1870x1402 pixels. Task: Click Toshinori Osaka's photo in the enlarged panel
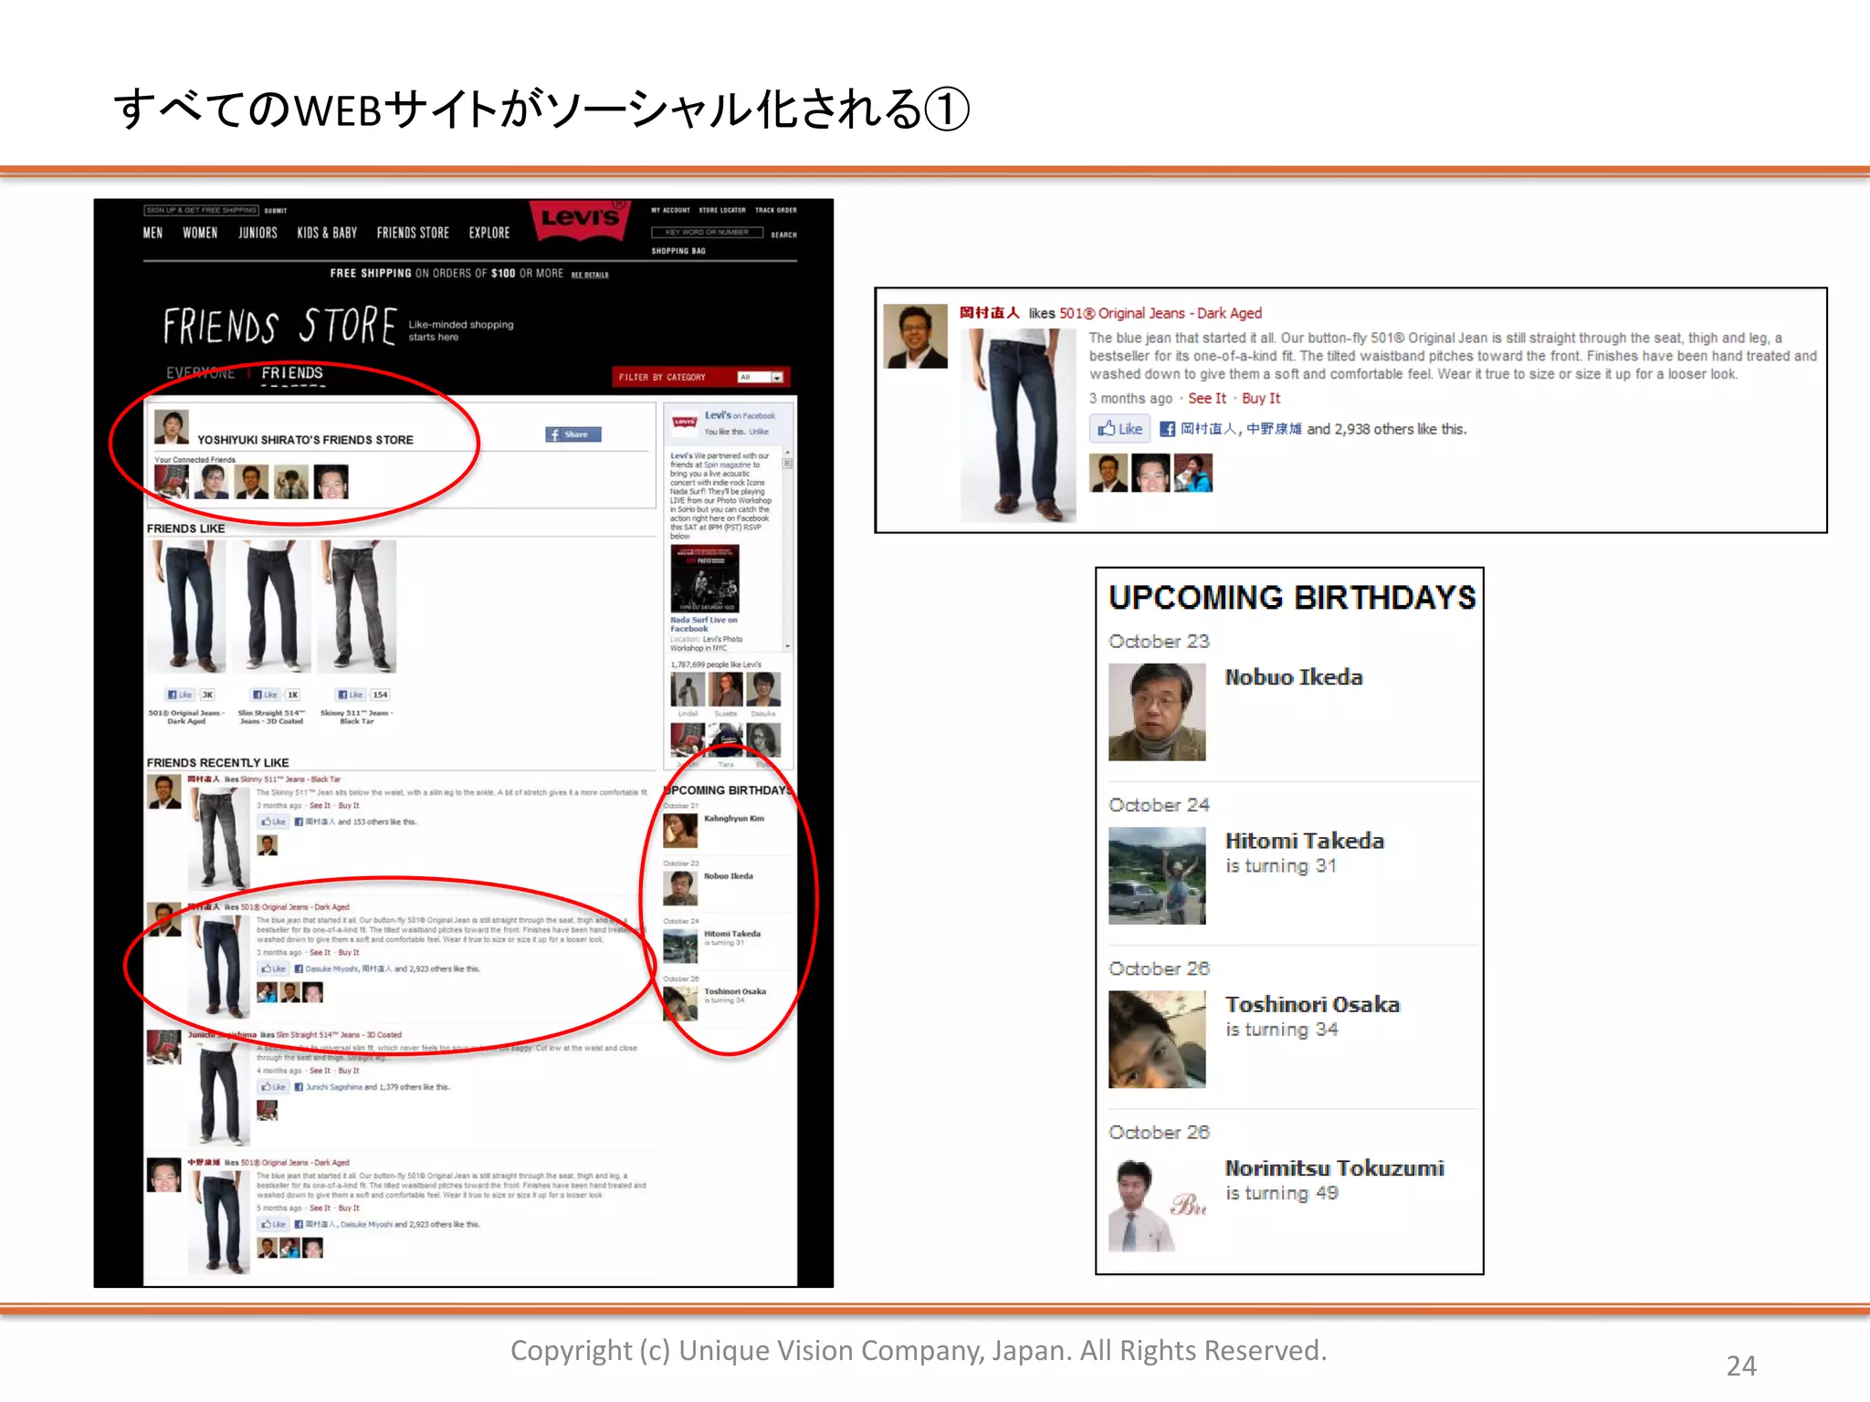tap(1157, 1039)
